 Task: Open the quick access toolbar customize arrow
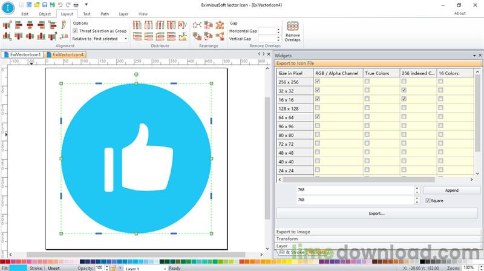click(x=87, y=5)
